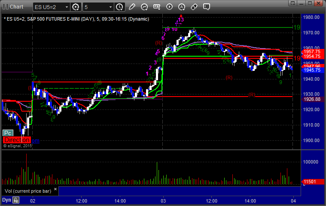Open the chart comment bubble icon

[x=207, y=7]
